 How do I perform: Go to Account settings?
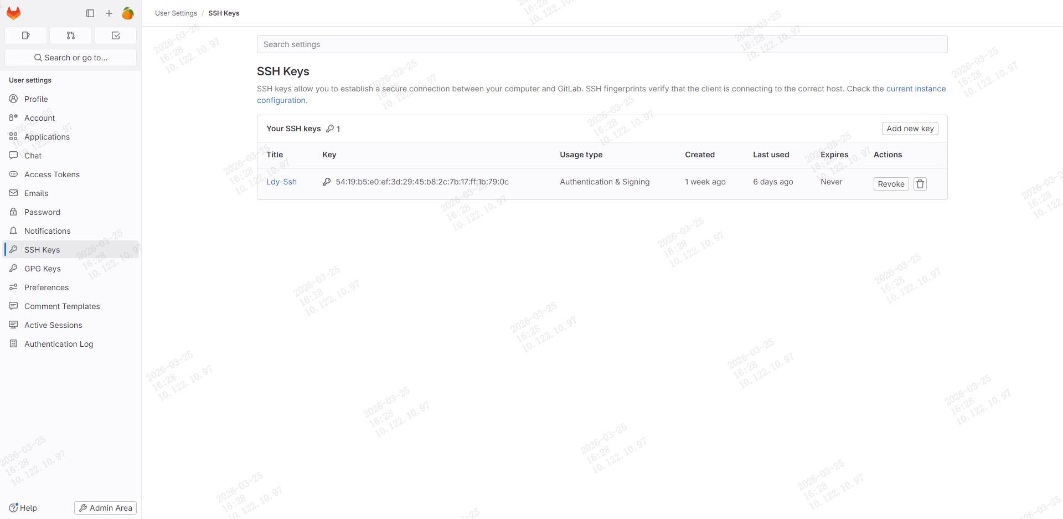point(71,118)
